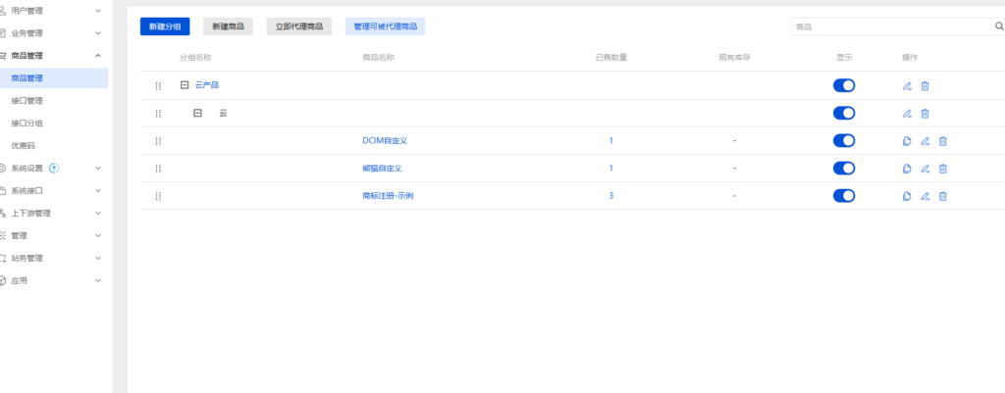Click the 新建分组 button
The width and height of the screenshot is (1005, 393).
[x=165, y=26]
